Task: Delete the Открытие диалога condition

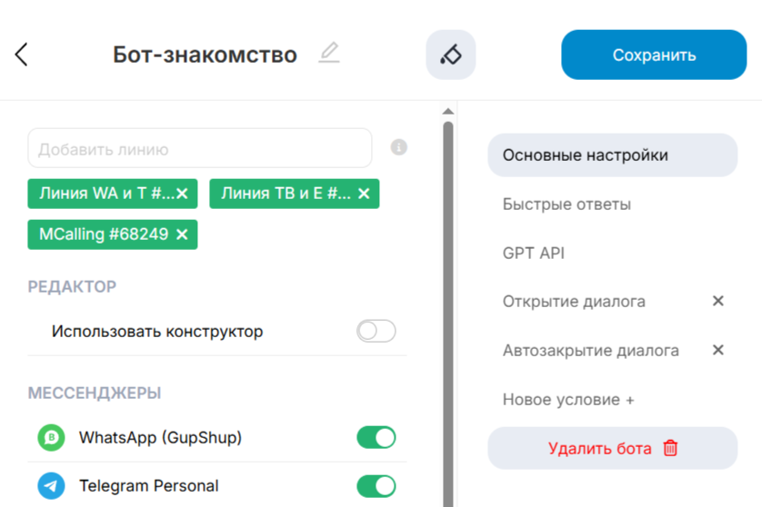Action: (x=717, y=301)
